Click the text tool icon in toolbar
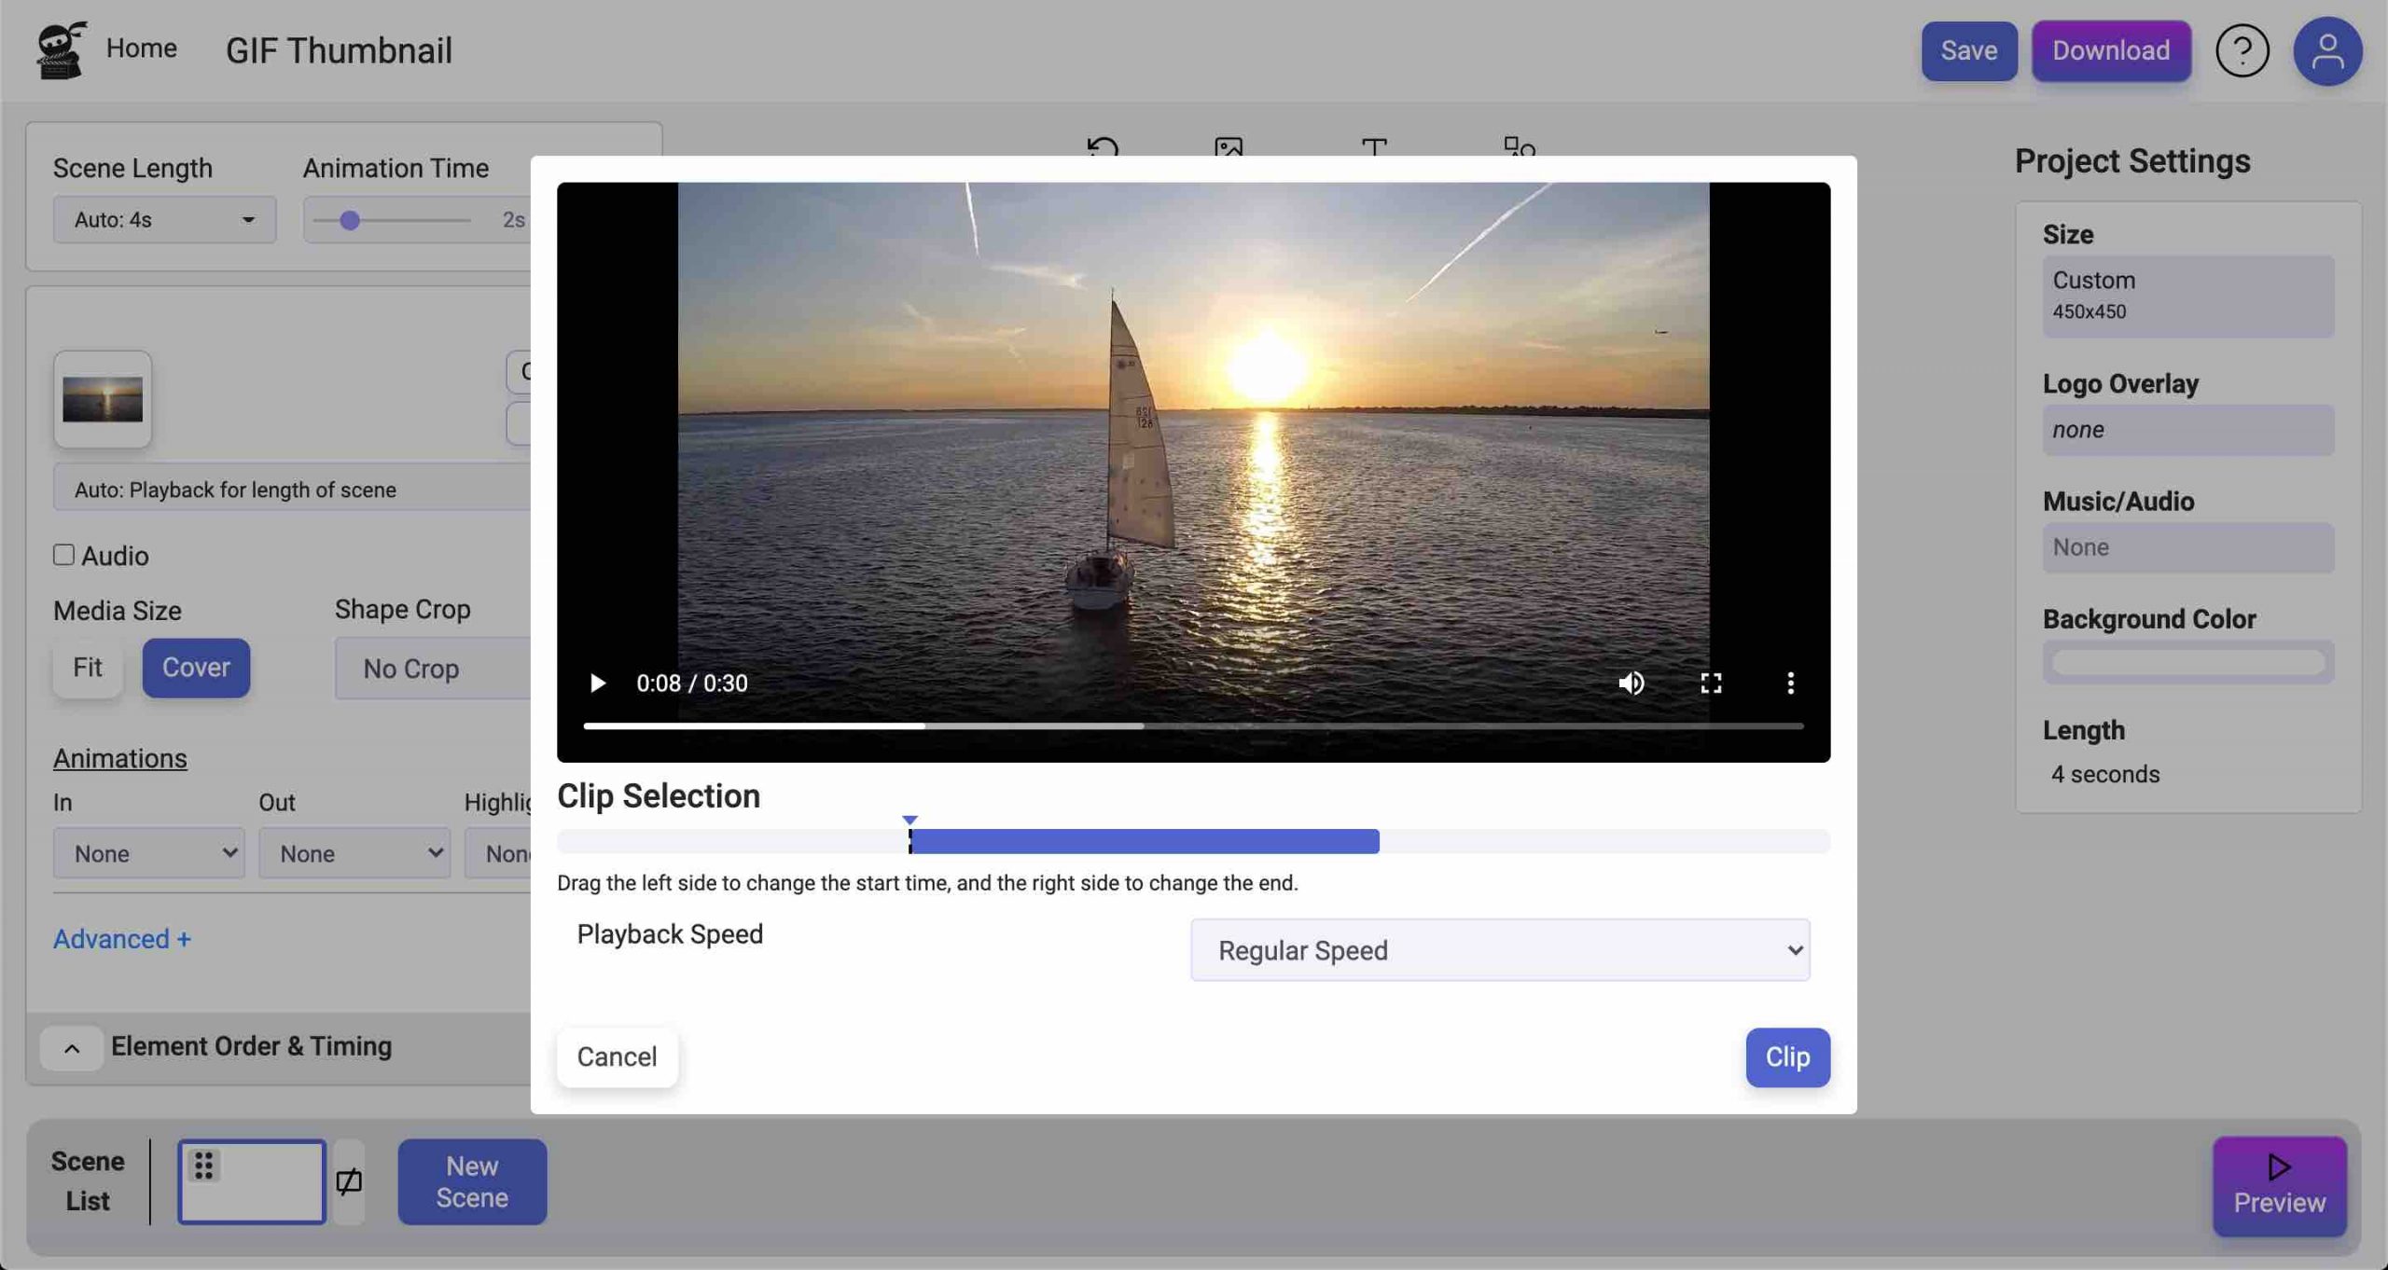Screen dimensions: 2388x1270 pyautogui.click(x=1374, y=148)
